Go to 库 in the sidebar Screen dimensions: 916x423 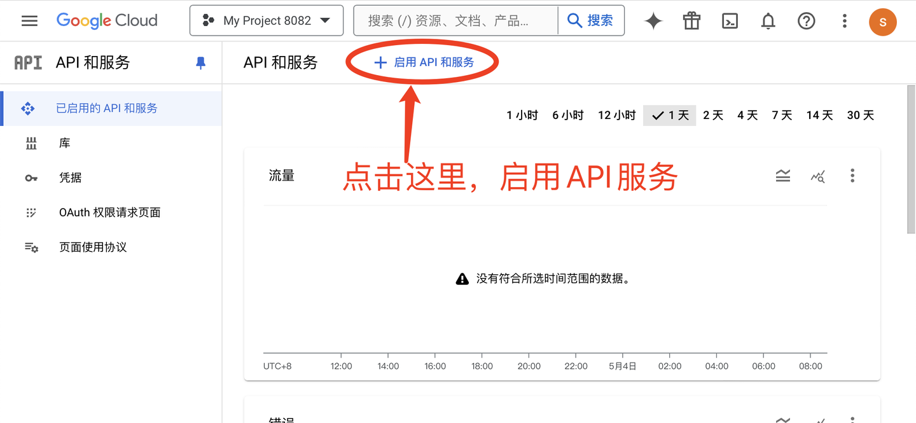pyautogui.click(x=64, y=143)
